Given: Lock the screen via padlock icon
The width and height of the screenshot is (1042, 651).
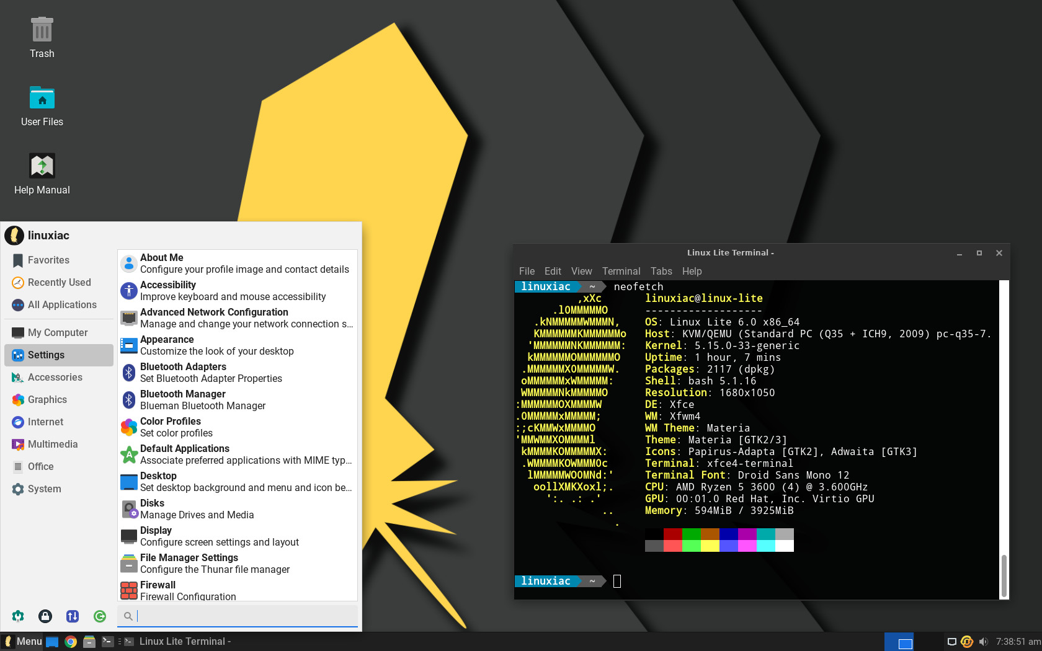Looking at the screenshot, I should 45,616.
